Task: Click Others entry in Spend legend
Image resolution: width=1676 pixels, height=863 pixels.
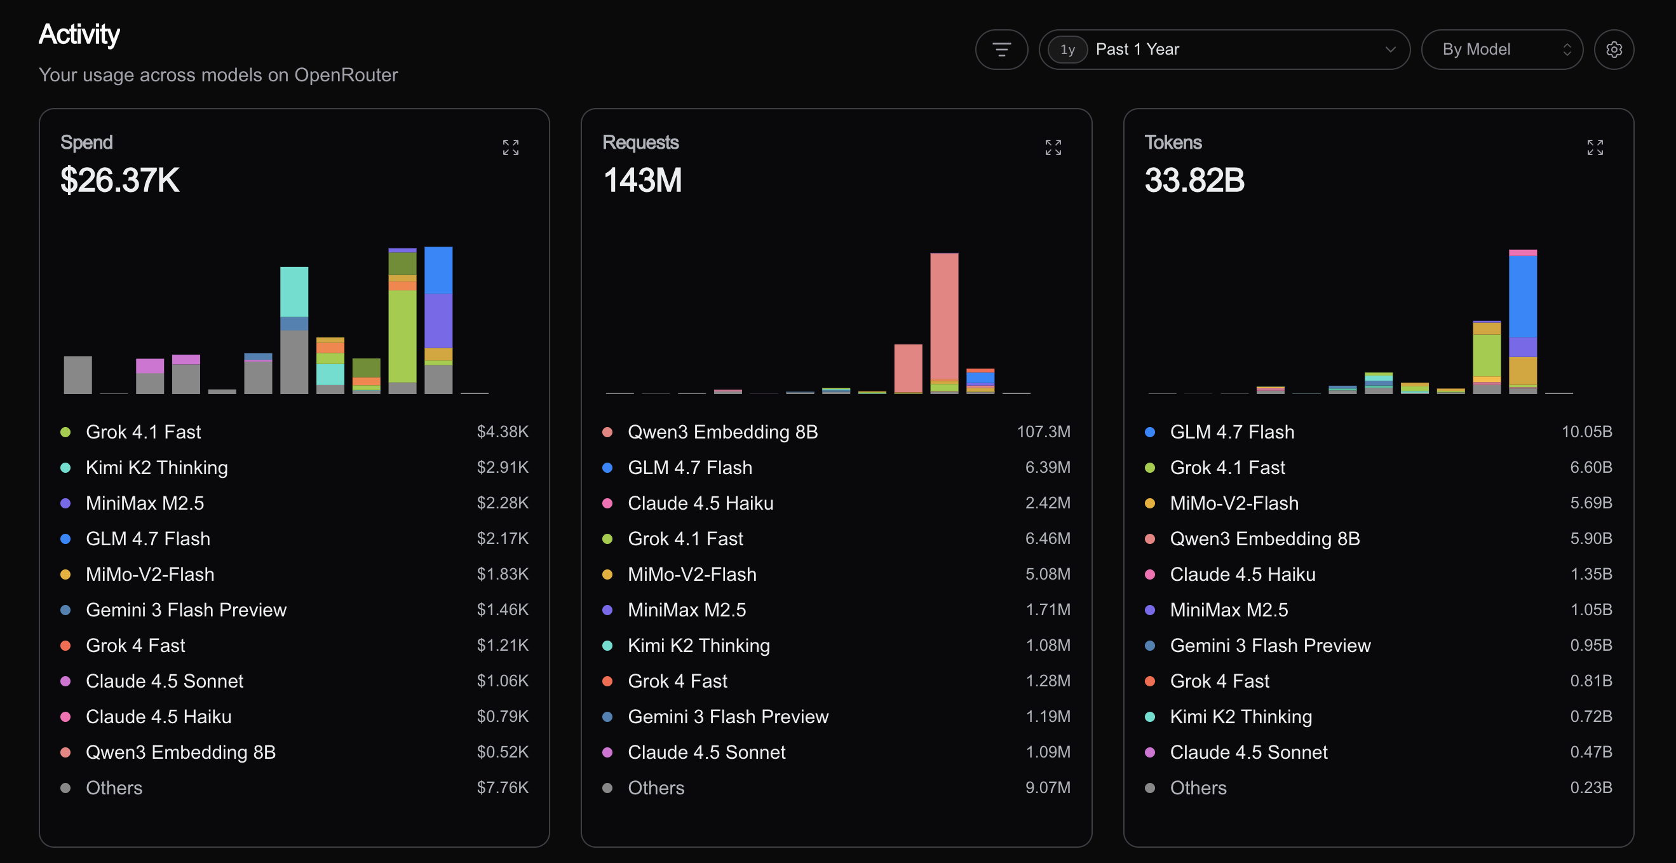Action: click(x=294, y=788)
